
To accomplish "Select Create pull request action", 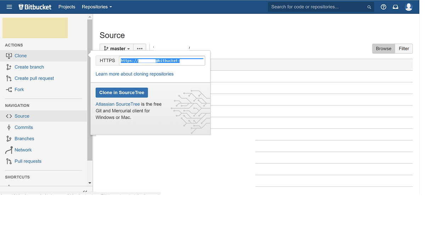I will pyautogui.click(x=34, y=78).
